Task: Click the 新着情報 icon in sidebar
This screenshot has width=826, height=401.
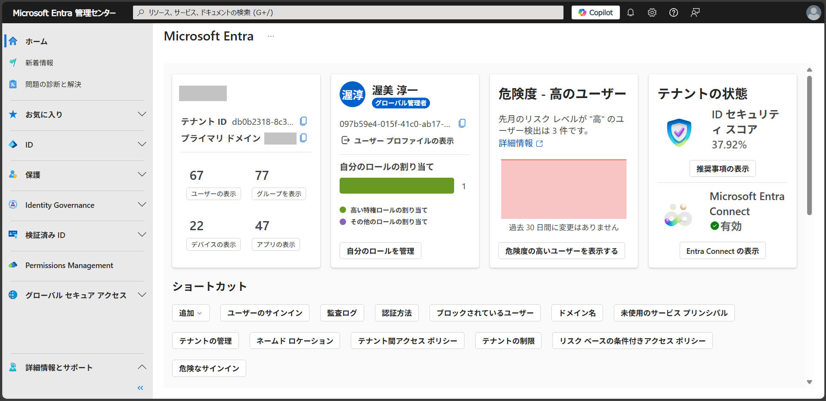Action: (13, 63)
